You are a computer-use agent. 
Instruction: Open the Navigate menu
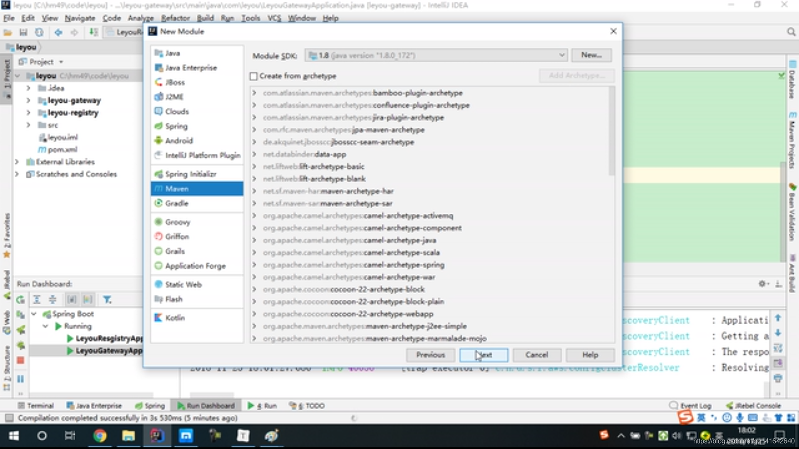pos(79,18)
